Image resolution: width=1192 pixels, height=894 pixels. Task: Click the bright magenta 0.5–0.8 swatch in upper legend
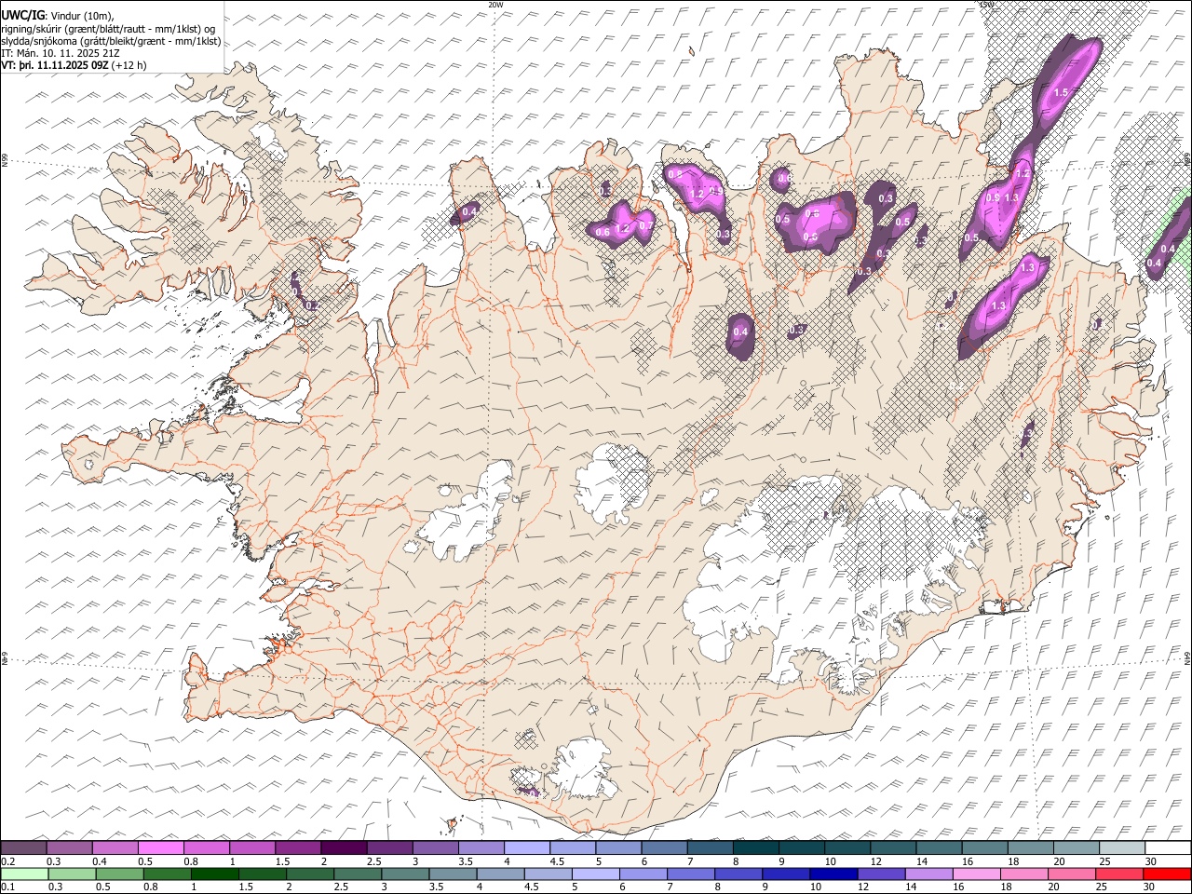[x=160, y=848]
